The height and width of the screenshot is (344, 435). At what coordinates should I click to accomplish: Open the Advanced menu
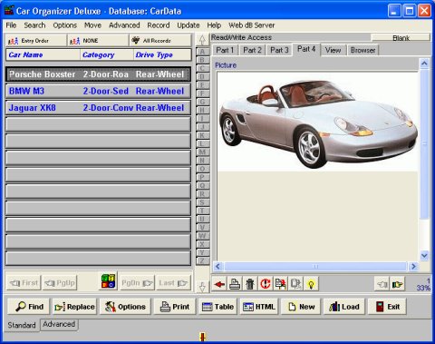coord(124,25)
